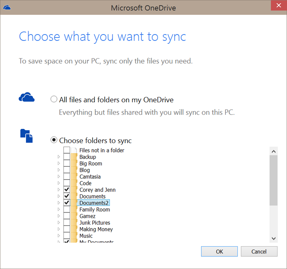Viewport: 287px width, 269px height.
Task: Expand the Big Room folder
Action: tap(59, 163)
